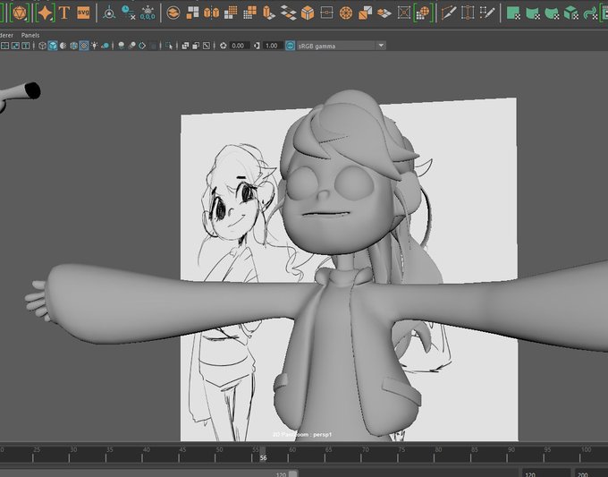
Task: Click the Exposure value field 0.00
Action: click(239, 46)
